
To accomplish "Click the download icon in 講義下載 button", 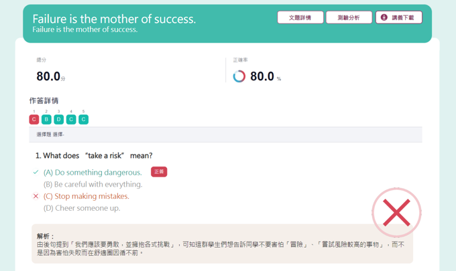I will tap(384, 17).
